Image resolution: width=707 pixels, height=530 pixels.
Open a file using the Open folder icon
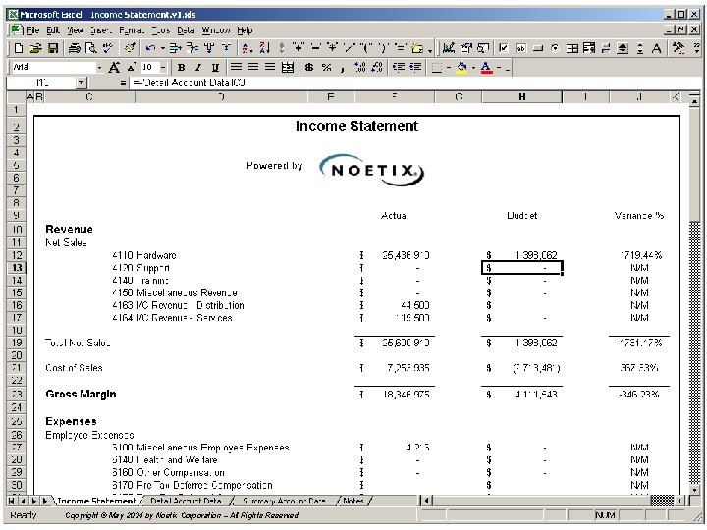(x=35, y=48)
